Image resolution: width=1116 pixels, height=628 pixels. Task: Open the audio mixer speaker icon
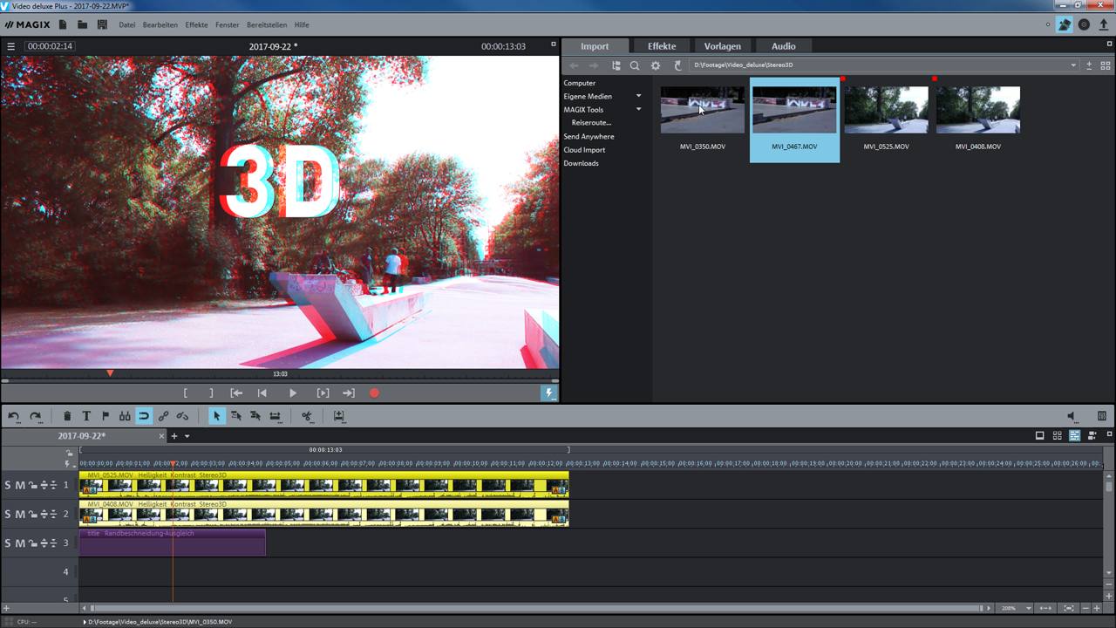coord(1072,416)
